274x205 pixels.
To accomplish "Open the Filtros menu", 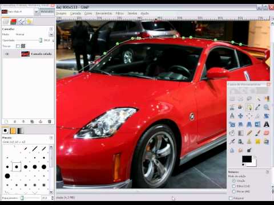I will [x=120, y=13].
